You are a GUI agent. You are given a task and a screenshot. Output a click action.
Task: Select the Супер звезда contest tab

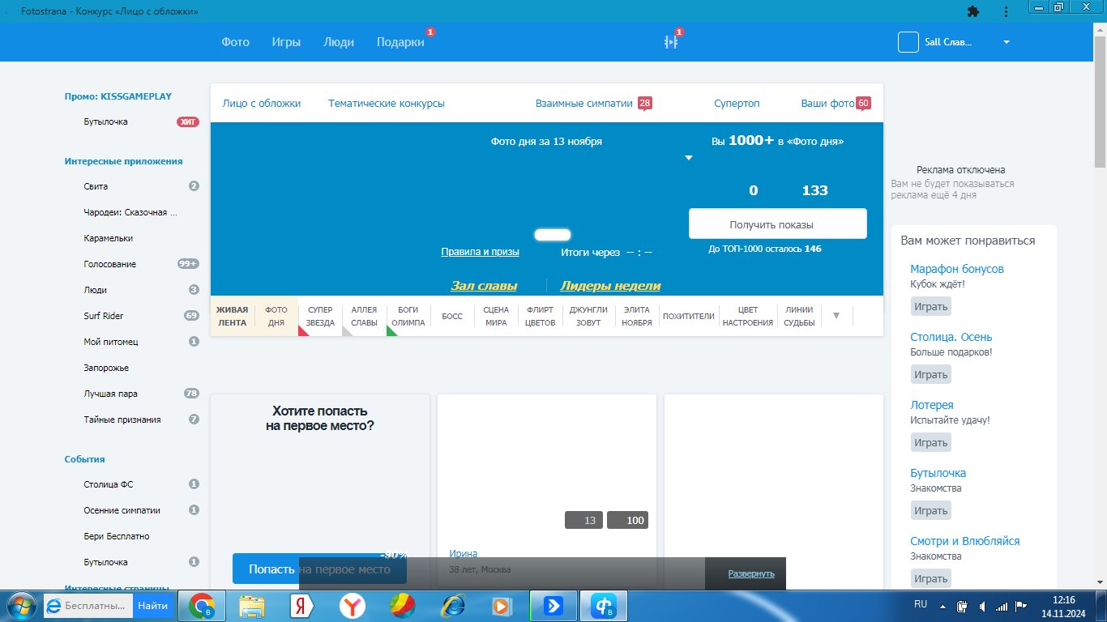tap(320, 316)
